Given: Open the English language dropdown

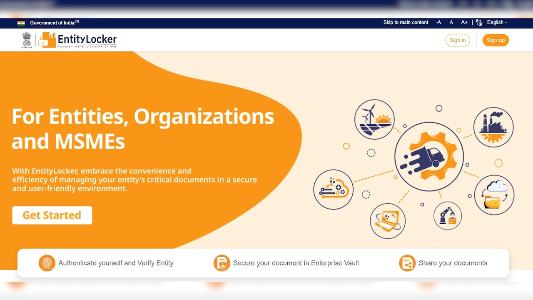Looking at the screenshot, I should tap(497, 22).
